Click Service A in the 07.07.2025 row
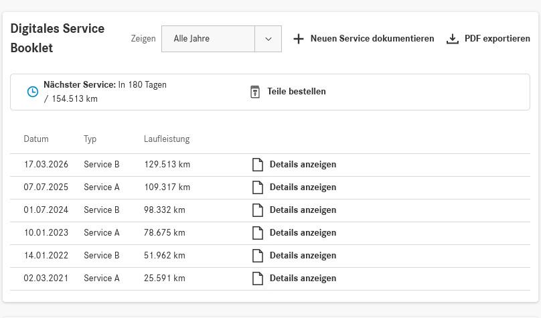The image size is (541, 318). (102, 187)
